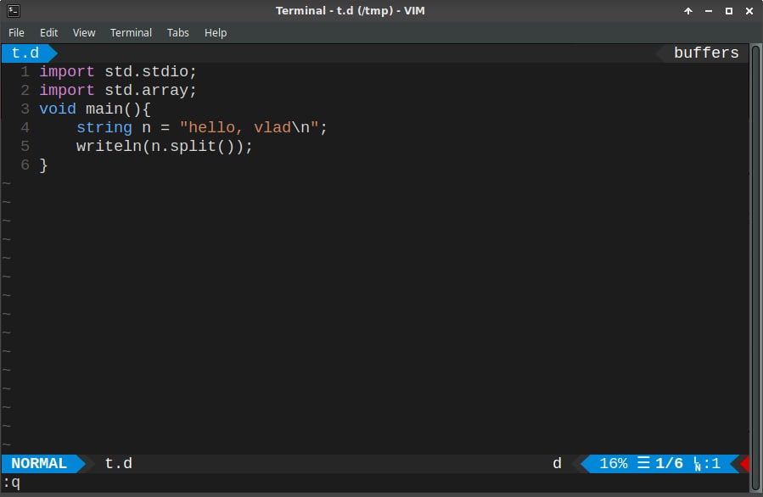Click the line number 1 in the gutter

click(x=25, y=71)
